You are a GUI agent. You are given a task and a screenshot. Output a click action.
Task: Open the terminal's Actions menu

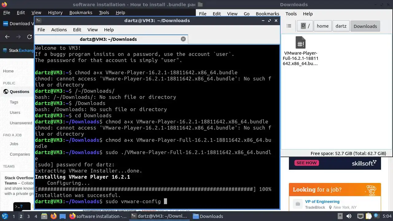[x=59, y=30]
